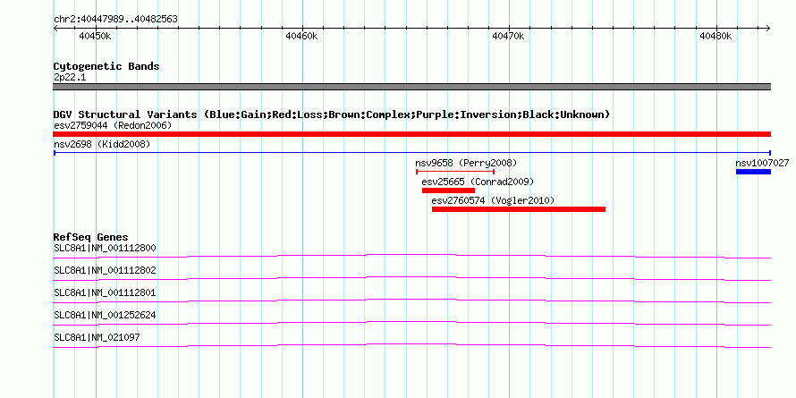Click the gray 2p22.1 cytogenetic band

tap(411, 87)
